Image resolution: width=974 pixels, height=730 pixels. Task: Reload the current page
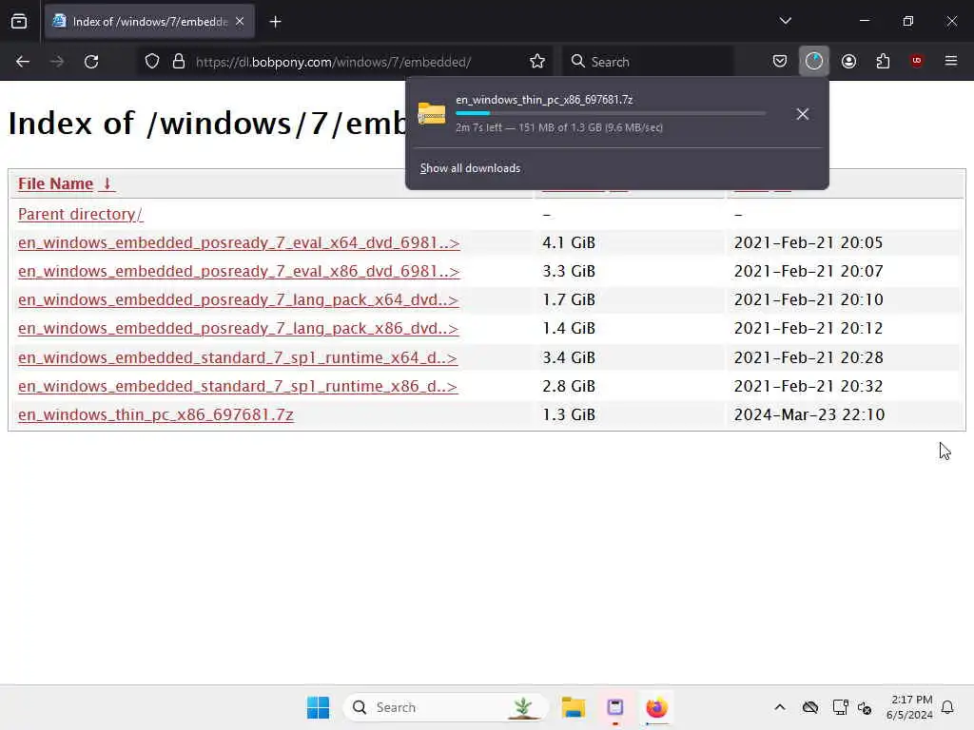pos(91,62)
